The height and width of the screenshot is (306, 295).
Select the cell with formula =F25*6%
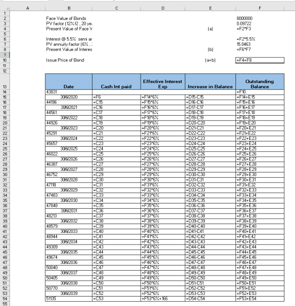coord(163,154)
